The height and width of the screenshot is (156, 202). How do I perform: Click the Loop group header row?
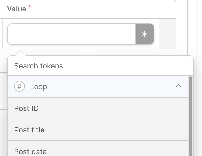98,86
